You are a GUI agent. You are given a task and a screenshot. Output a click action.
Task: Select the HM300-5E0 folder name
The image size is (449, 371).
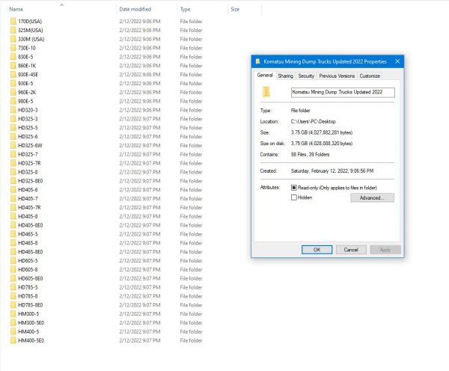31,322
